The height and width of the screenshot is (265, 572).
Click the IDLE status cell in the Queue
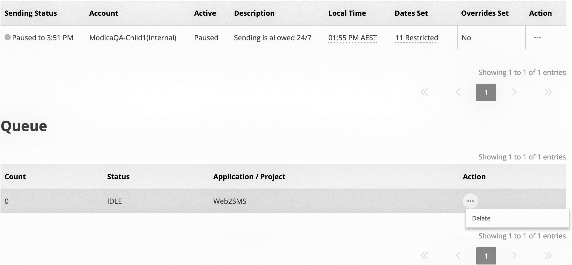pyautogui.click(x=114, y=201)
